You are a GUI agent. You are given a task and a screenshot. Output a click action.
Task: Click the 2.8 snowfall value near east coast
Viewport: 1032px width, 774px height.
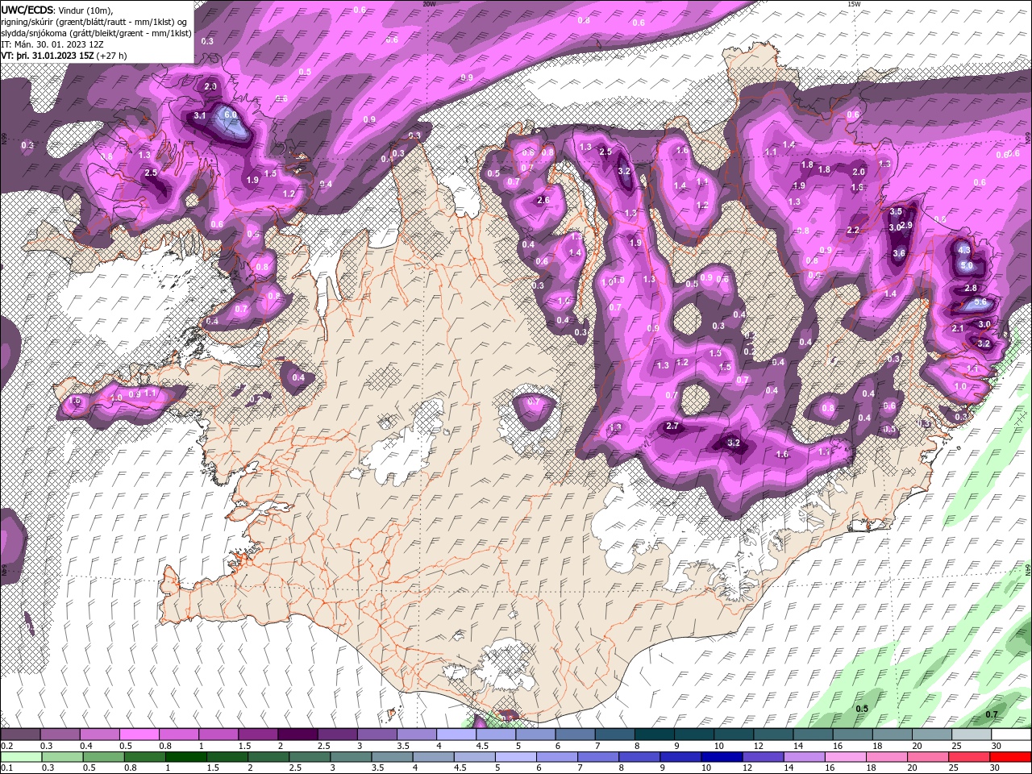[x=971, y=289]
